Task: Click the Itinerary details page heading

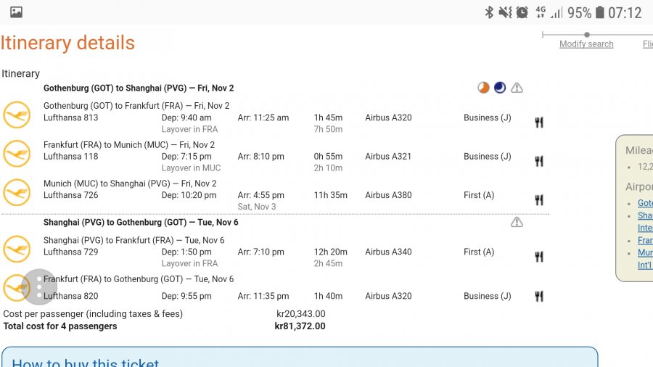Action: click(x=67, y=43)
